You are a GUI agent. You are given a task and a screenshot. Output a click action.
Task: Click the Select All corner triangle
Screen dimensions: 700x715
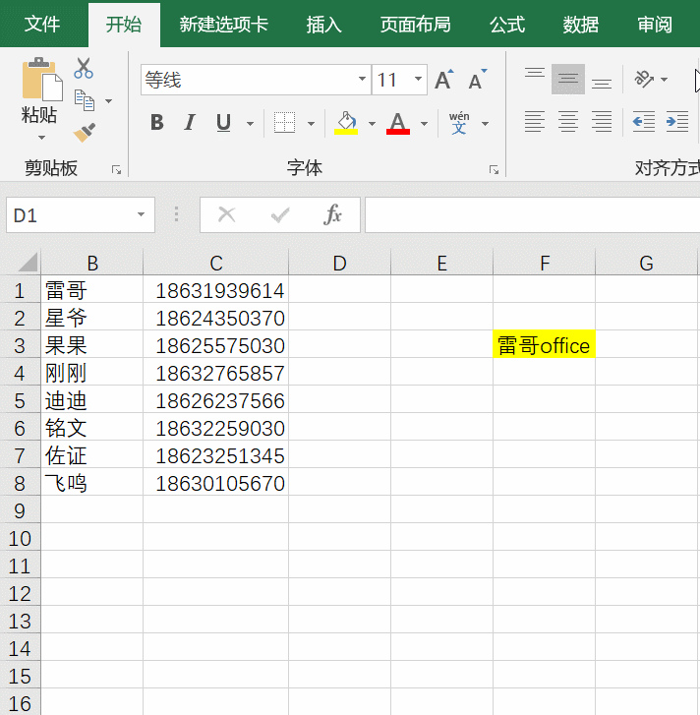click(27, 263)
